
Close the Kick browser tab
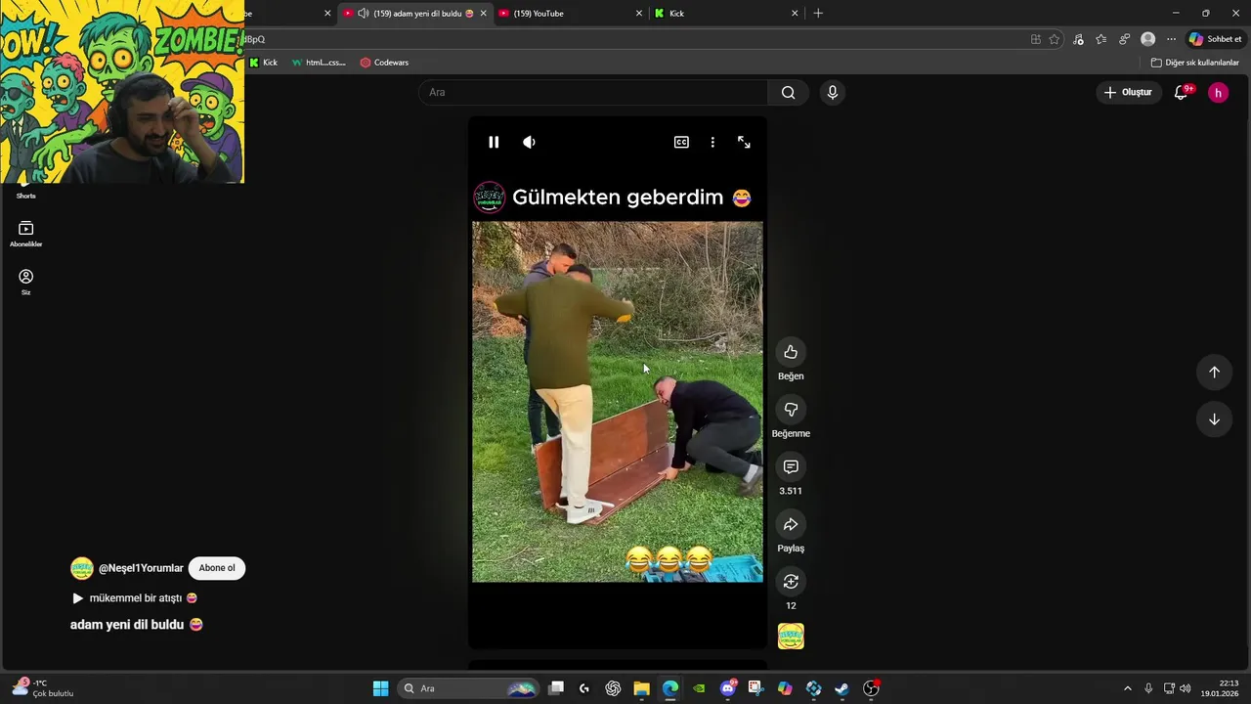[795, 14]
